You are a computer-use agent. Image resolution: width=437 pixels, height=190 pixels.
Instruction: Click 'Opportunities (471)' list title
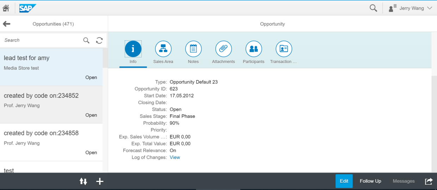pos(53,24)
